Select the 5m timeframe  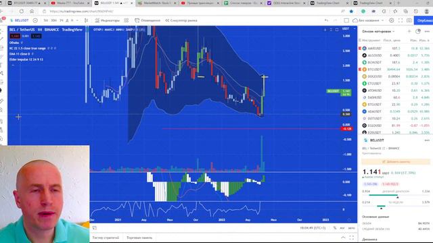click(x=45, y=20)
